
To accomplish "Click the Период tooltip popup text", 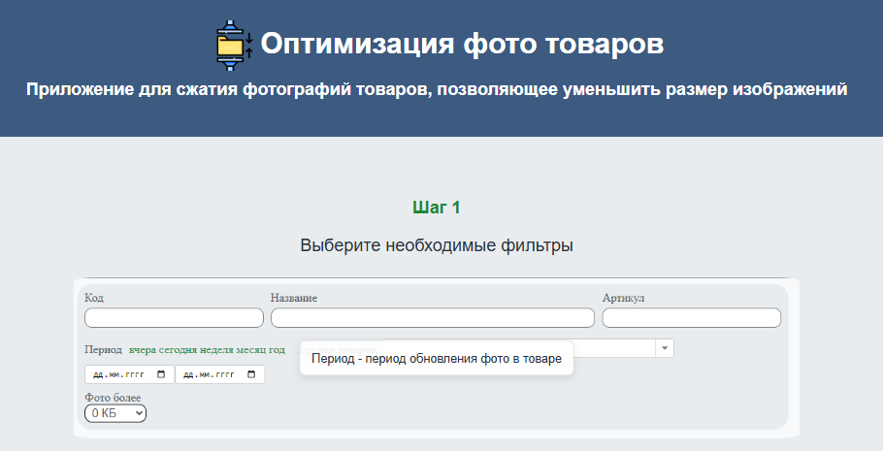I will [x=437, y=359].
